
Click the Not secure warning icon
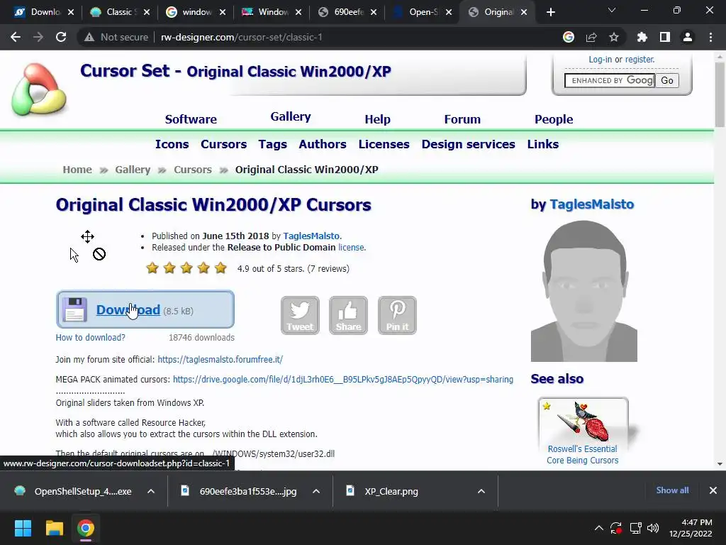pos(89,37)
